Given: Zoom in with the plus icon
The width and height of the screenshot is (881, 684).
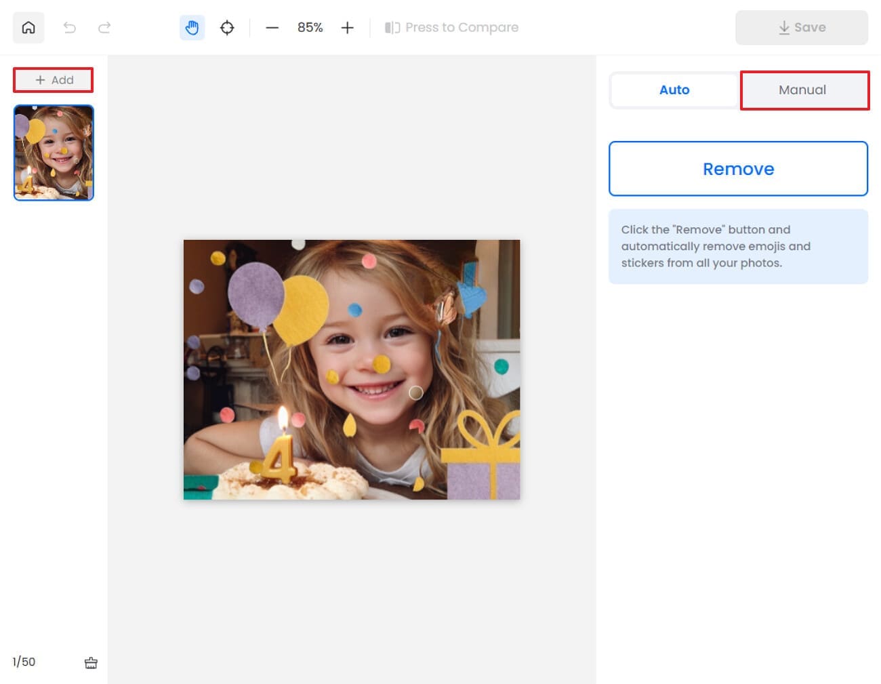Looking at the screenshot, I should click(x=347, y=28).
